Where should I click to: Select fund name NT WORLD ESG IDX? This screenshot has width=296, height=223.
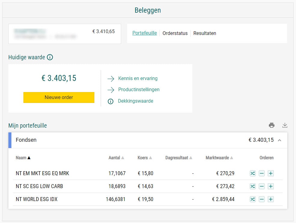37,199
